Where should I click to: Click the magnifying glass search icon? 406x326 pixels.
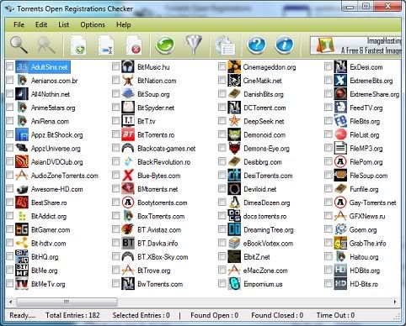pyautogui.click(x=19, y=45)
